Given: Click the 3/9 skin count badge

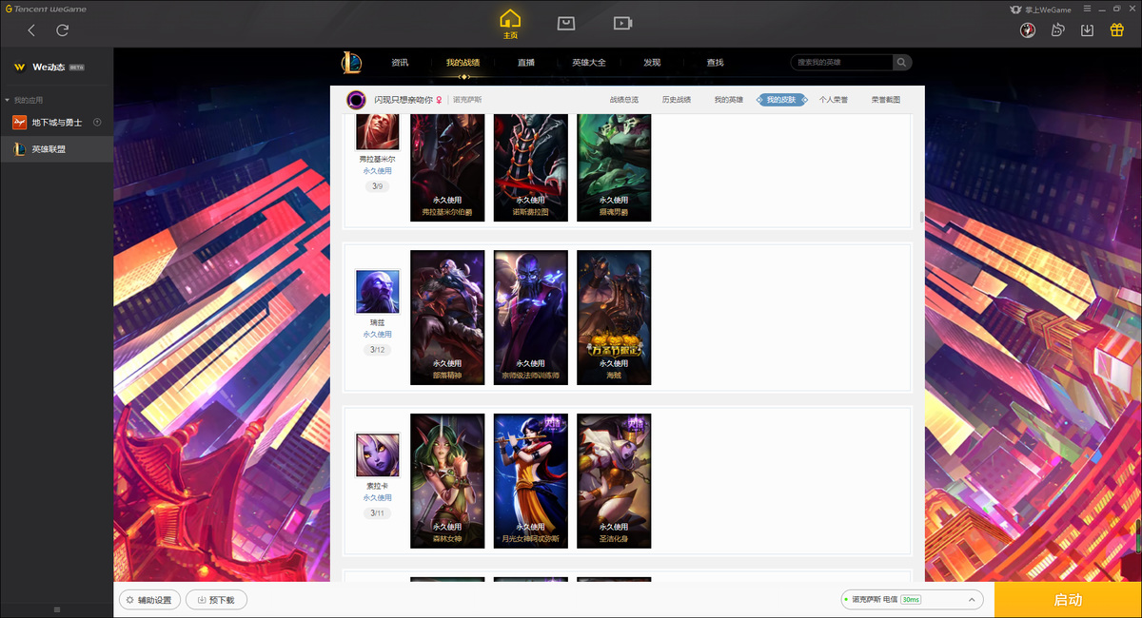Looking at the screenshot, I should (x=378, y=186).
